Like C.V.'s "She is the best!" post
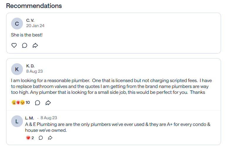Screen dimensions: 228x148 click(14, 45)
